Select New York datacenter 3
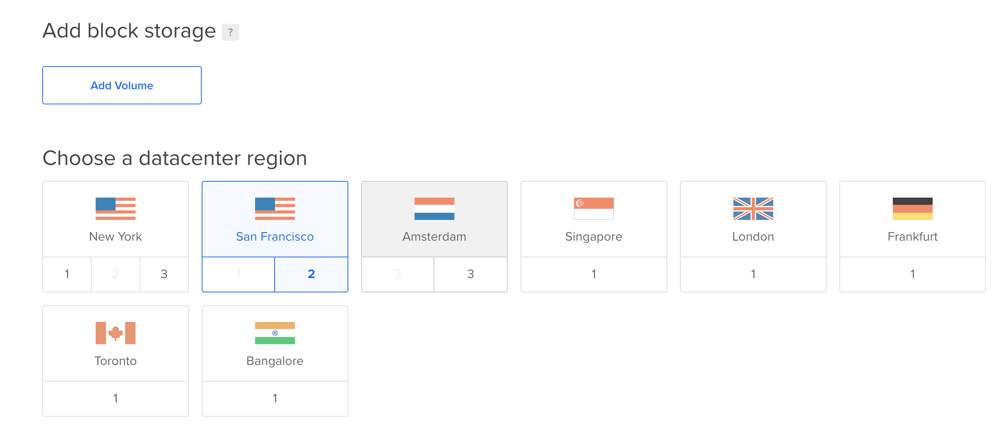The height and width of the screenshot is (447, 1006). click(x=164, y=274)
